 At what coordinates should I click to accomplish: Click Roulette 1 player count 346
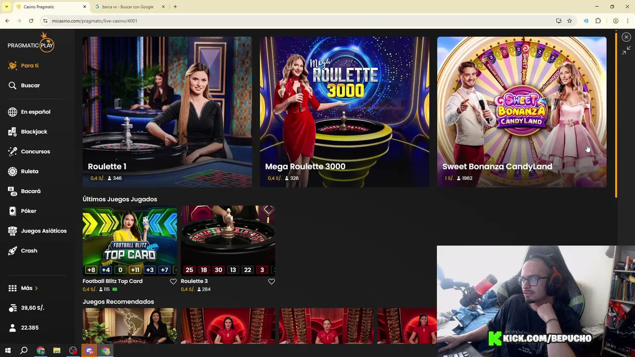pyautogui.click(x=115, y=178)
